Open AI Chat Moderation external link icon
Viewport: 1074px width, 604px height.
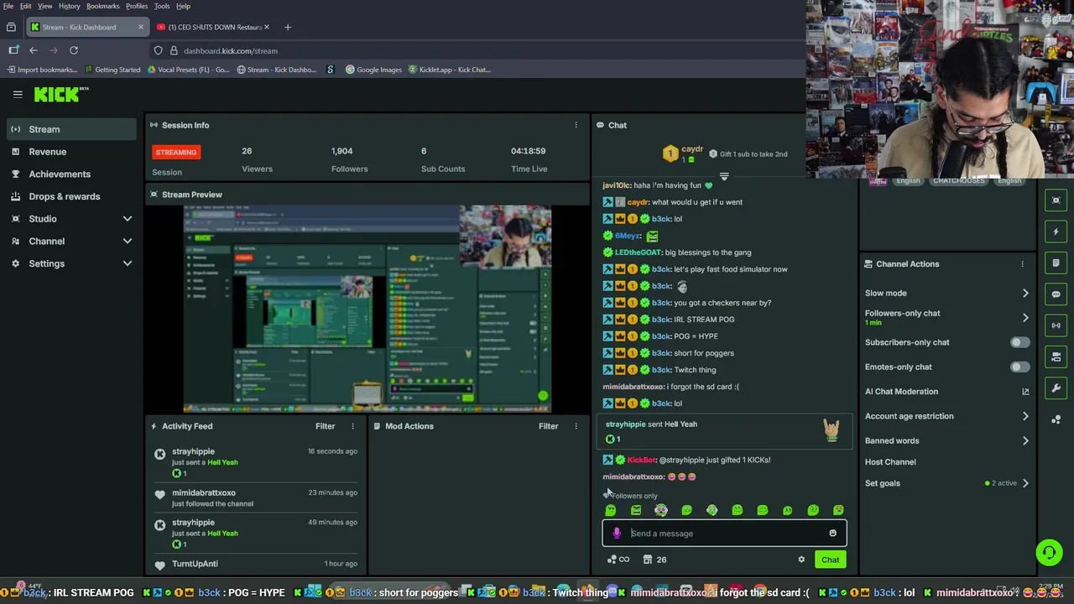1025,392
